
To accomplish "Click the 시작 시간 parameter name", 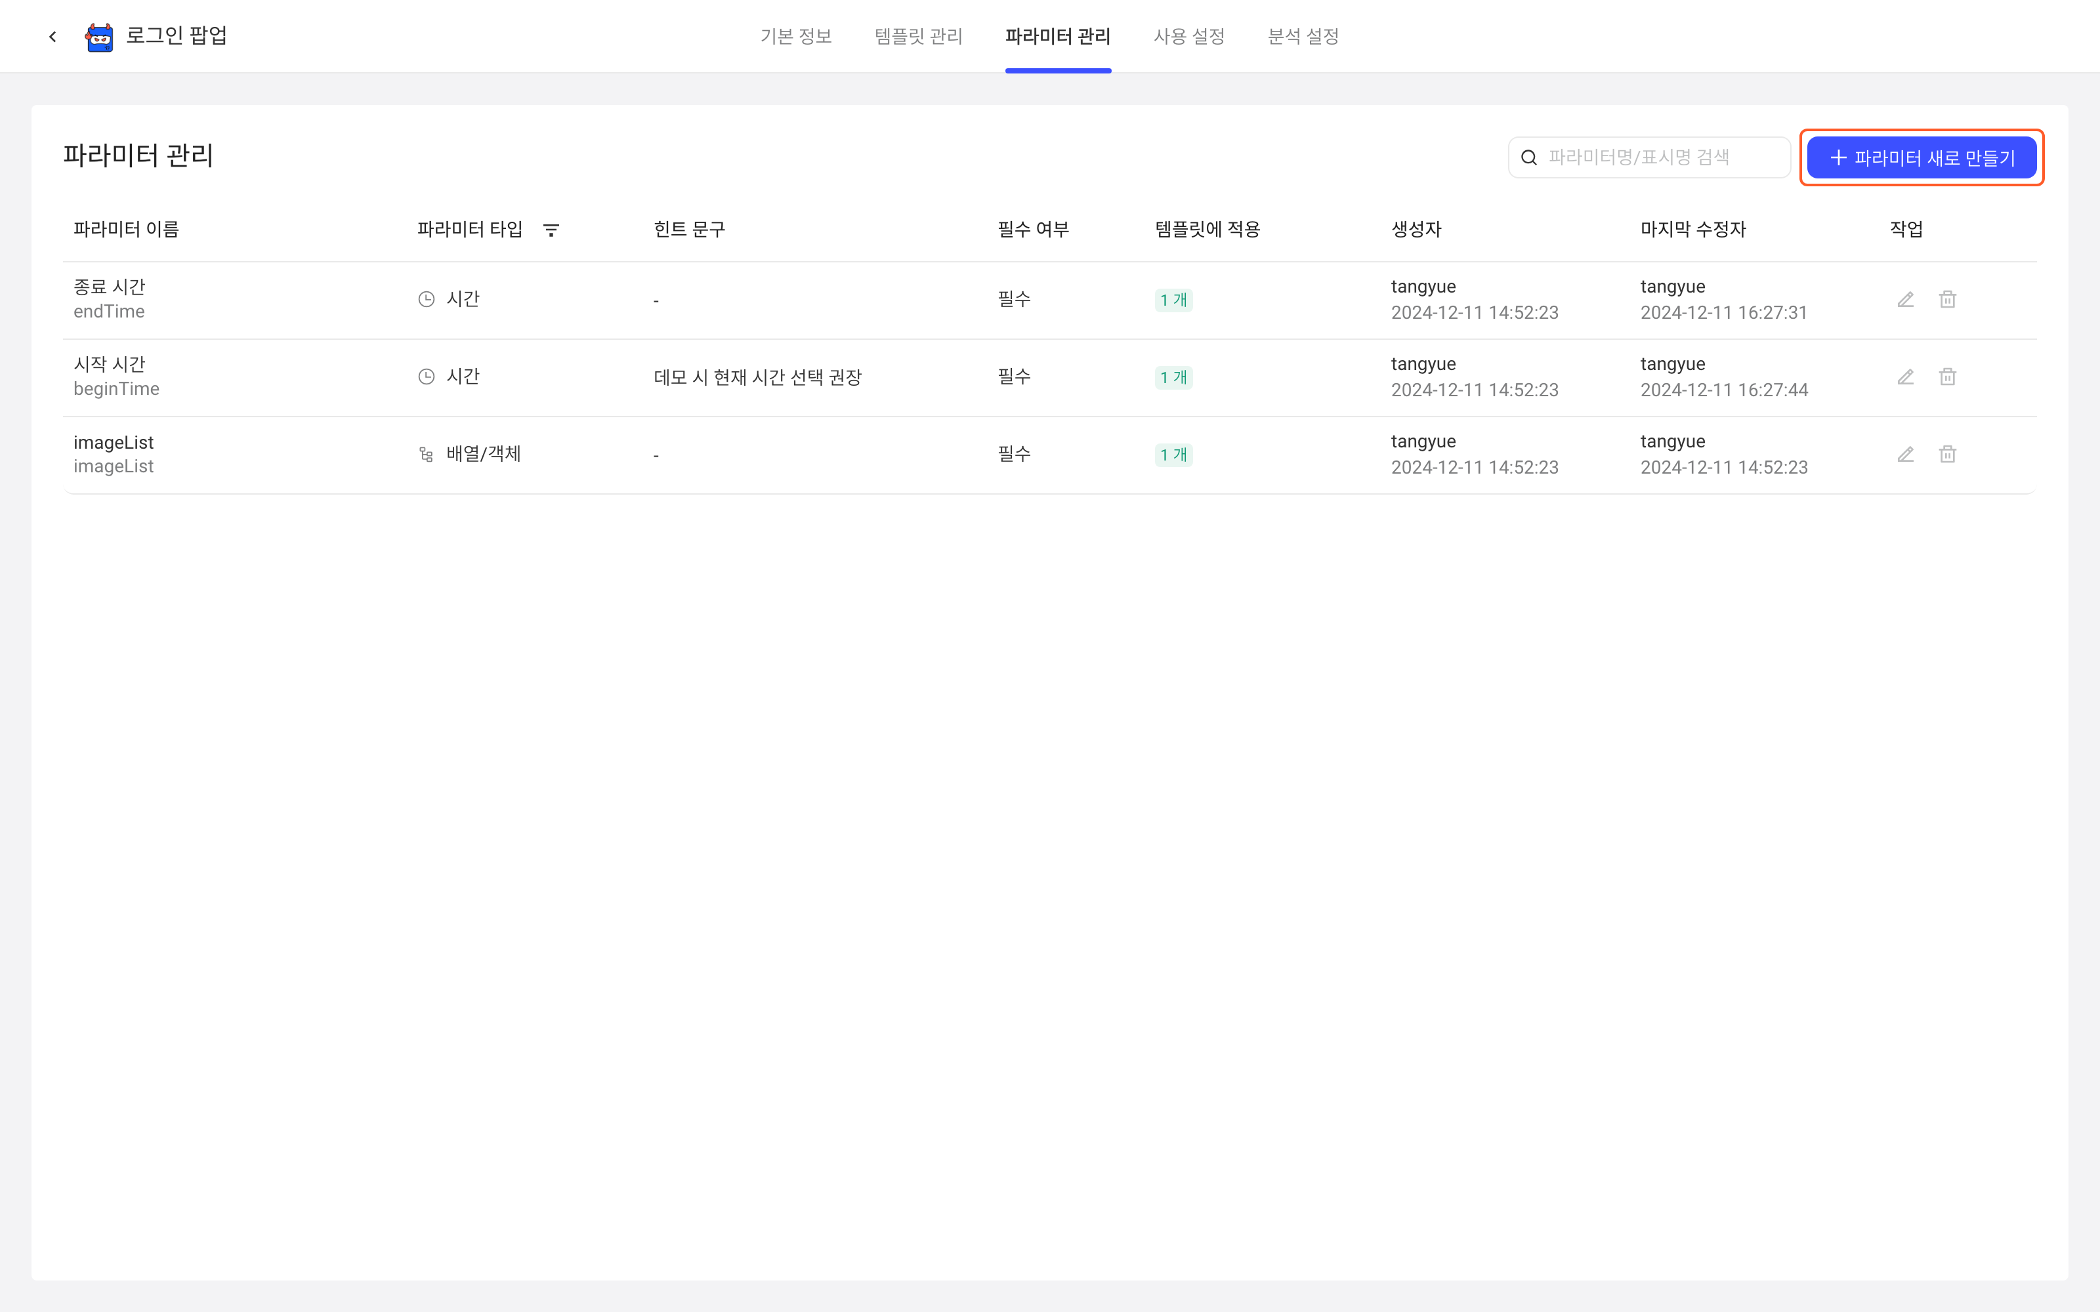I will click(x=110, y=363).
